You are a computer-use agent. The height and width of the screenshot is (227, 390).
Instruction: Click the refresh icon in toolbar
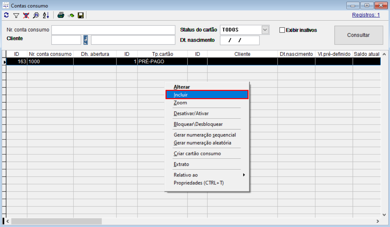[6, 15]
